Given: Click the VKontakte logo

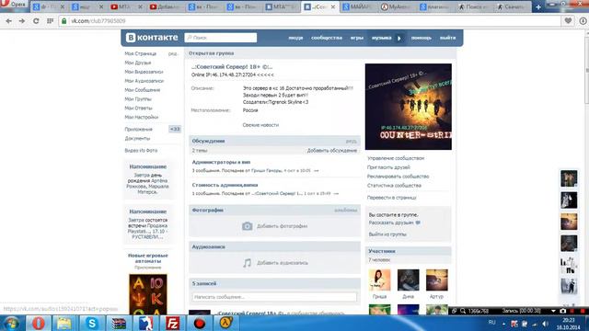Looking at the screenshot, I should pos(152,38).
